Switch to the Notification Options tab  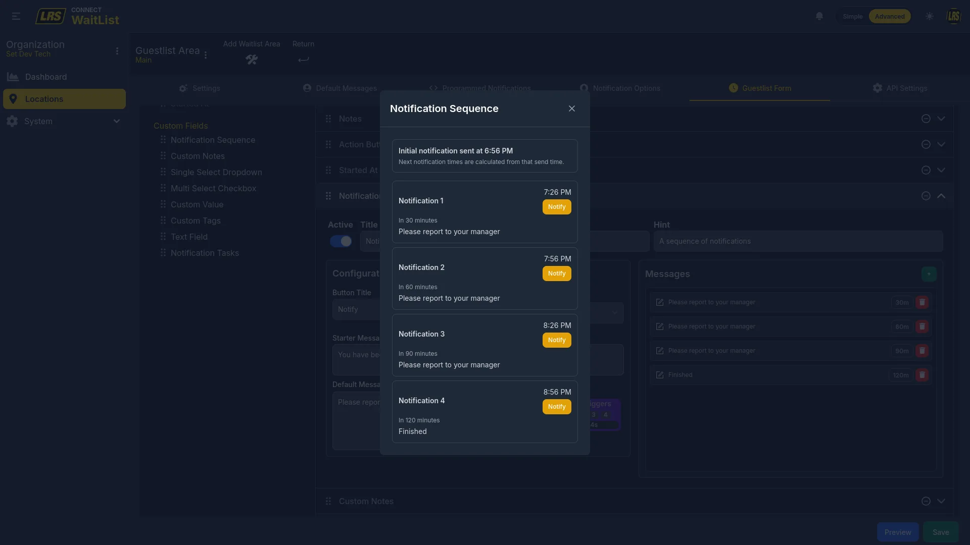point(620,88)
